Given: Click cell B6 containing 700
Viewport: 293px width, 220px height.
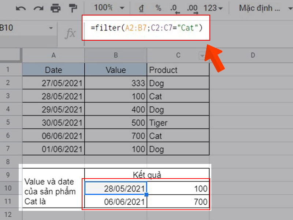Looking at the screenshot, I should pos(116,135).
